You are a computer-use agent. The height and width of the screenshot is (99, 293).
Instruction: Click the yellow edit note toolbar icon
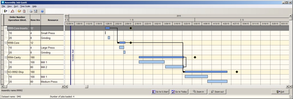[19, 11]
